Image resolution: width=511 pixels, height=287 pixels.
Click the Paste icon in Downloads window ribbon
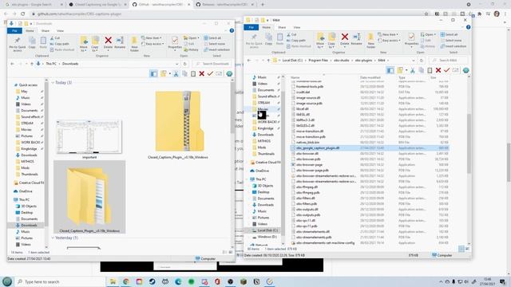click(43, 43)
